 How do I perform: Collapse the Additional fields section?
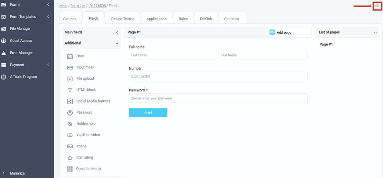click(x=117, y=43)
